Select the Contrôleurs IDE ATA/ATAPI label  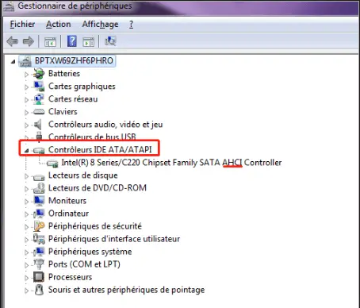pos(100,150)
